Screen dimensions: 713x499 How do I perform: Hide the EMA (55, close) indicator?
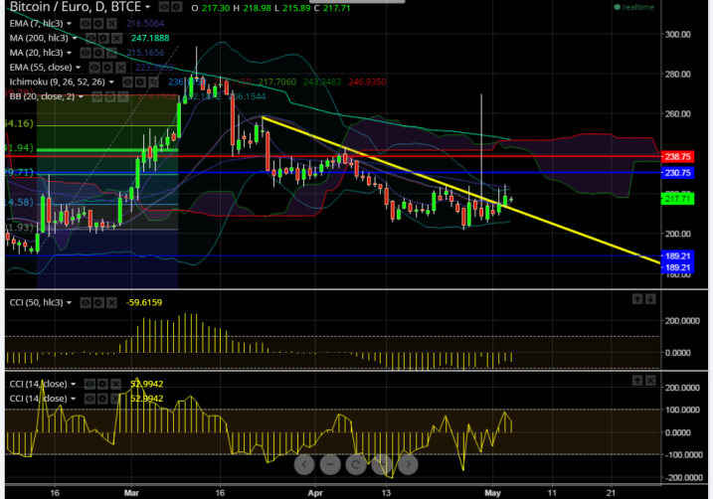(x=94, y=68)
